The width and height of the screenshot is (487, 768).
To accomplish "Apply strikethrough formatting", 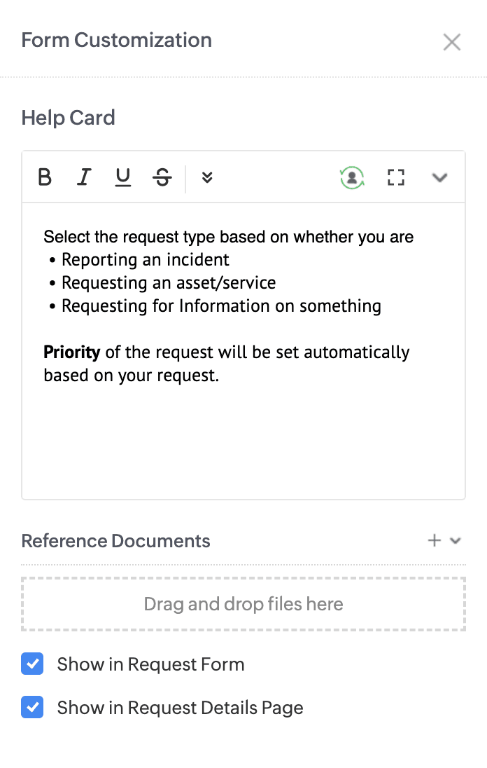I will coord(162,177).
